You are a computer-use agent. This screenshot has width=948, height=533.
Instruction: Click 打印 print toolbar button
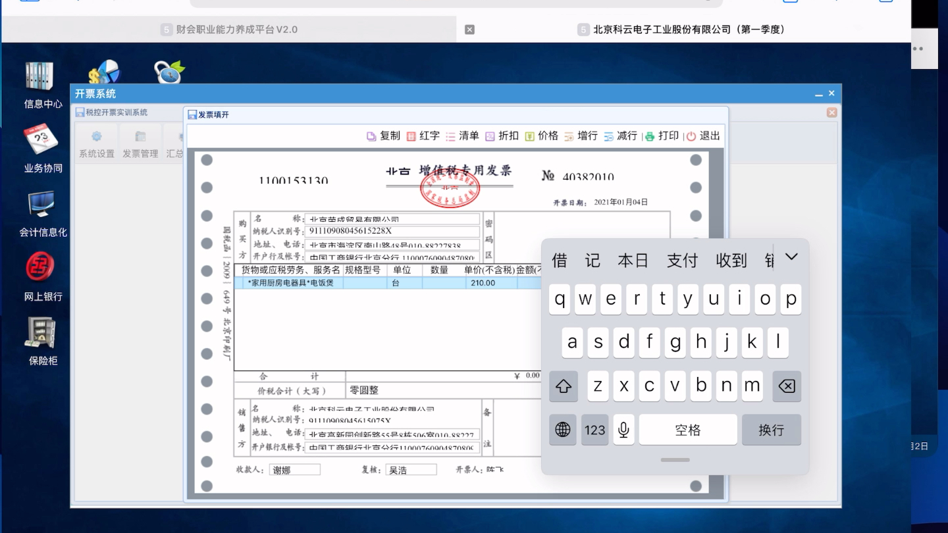coord(662,136)
